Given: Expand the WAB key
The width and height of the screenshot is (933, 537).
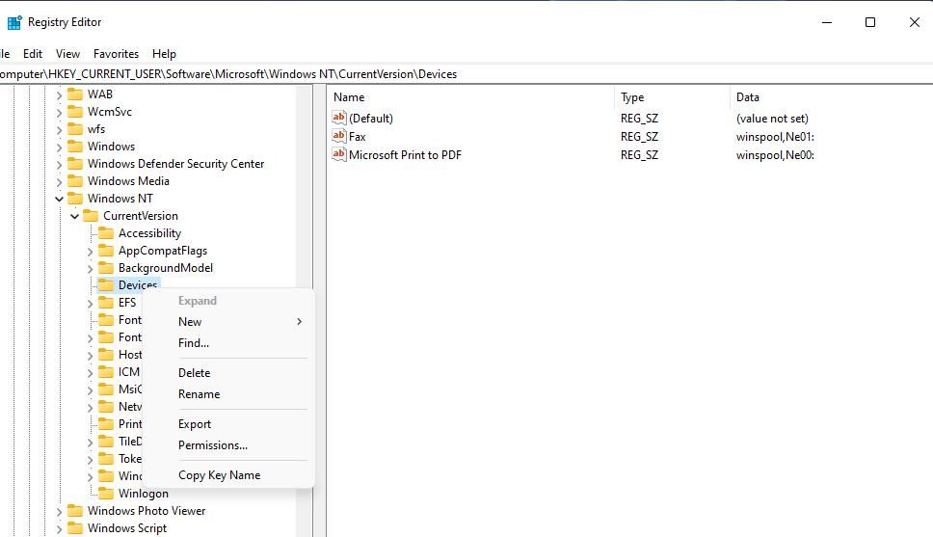Looking at the screenshot, I should coord(59,94).
